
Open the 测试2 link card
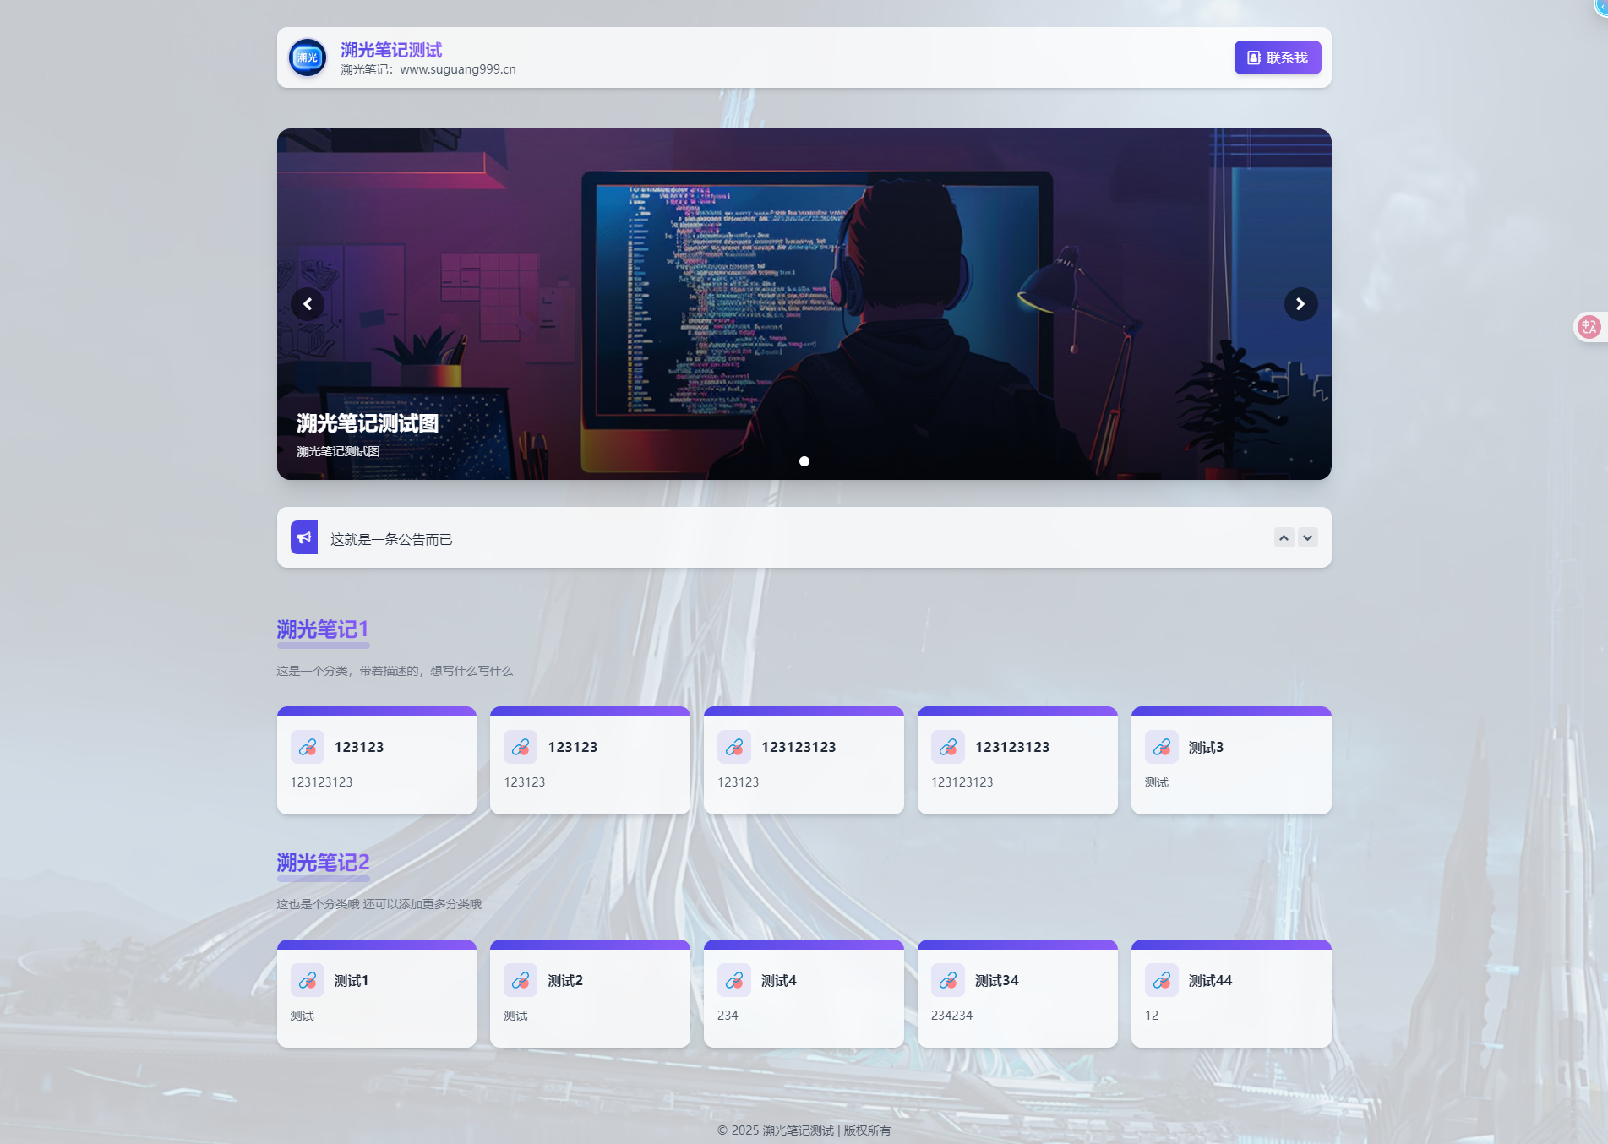[x=590, y=995]
